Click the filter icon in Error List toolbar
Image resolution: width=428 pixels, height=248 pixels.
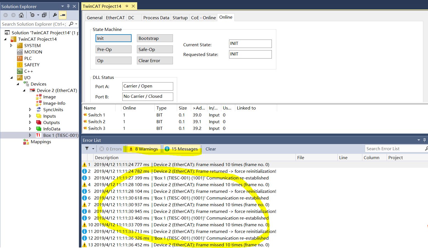(87, 149)
